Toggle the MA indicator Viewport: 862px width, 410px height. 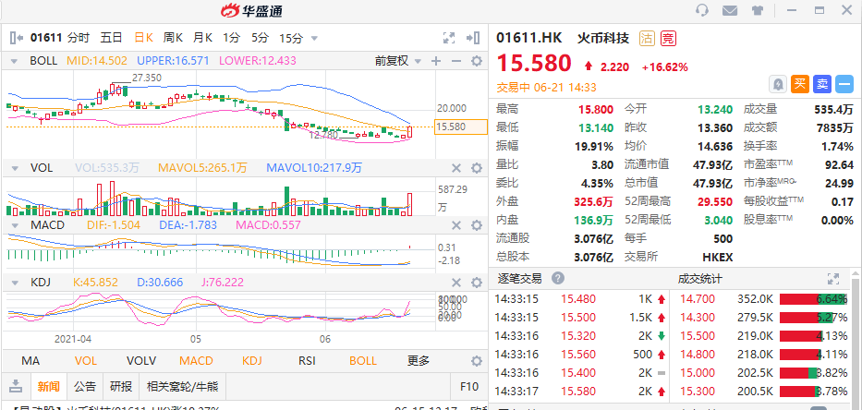pyautogui.click(x=30, y=361)
